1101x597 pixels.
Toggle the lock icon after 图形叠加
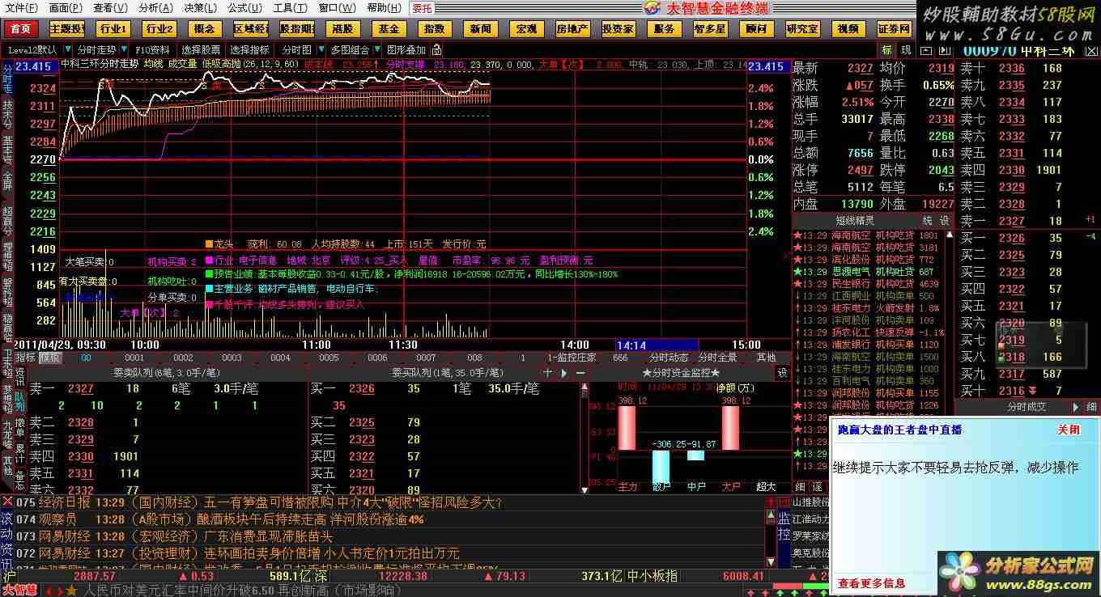438,50
